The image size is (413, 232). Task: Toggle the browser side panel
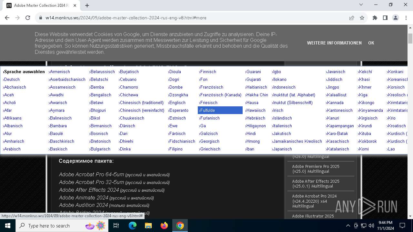(x=385, y=18)
